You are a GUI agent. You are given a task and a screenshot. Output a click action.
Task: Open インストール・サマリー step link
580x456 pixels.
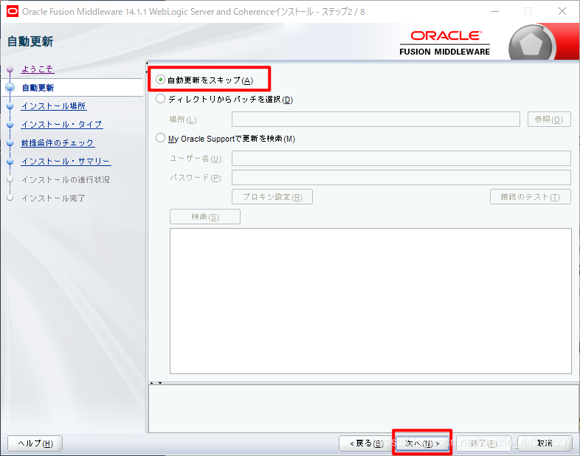(x=66, y=162)
